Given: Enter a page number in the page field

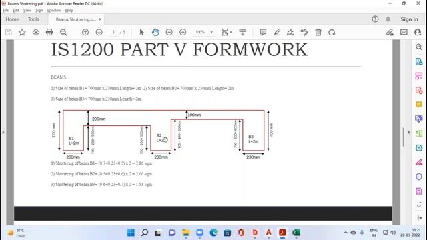Looking at the screenshot, I should tap(113, 32).
